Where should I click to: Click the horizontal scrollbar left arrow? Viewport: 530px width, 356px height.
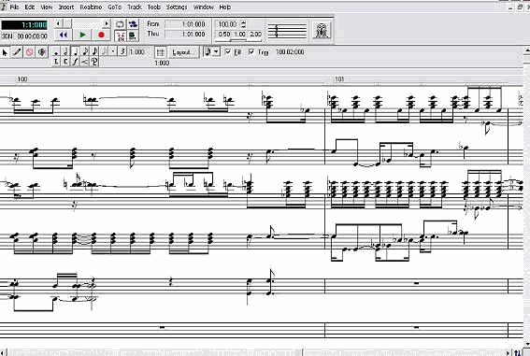pos(3,352)
